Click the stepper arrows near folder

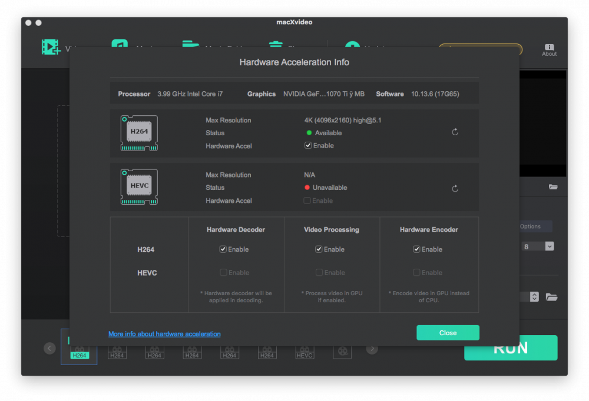(x=534, y=297)
